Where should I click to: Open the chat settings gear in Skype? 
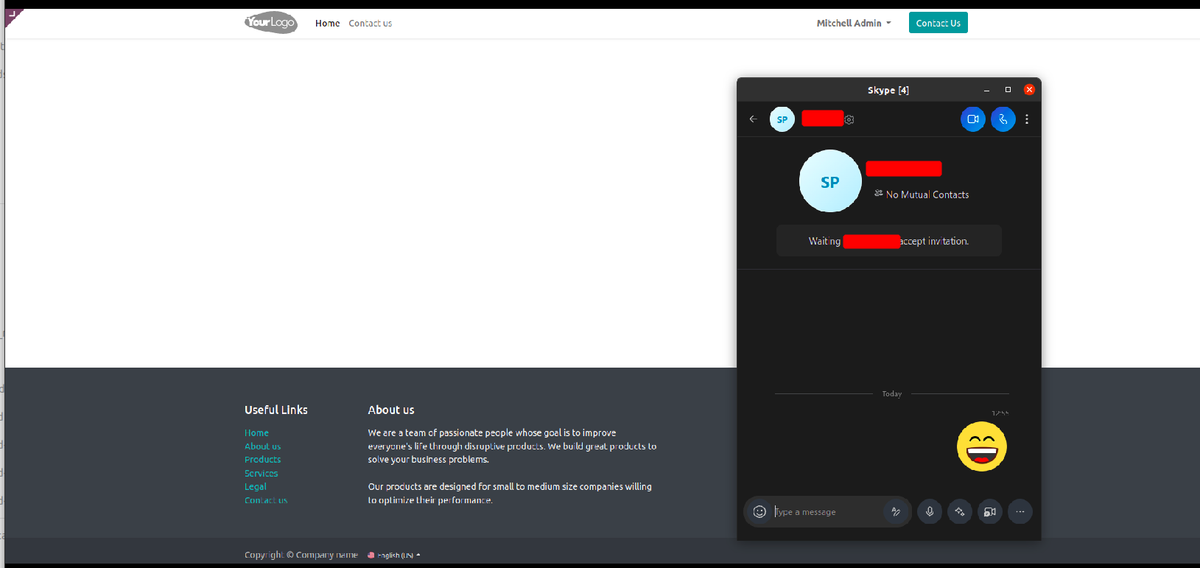849,119
